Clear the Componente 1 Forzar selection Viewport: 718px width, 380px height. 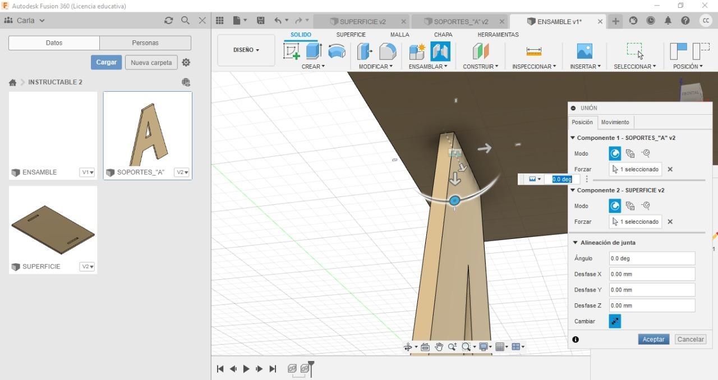point(670,169)
